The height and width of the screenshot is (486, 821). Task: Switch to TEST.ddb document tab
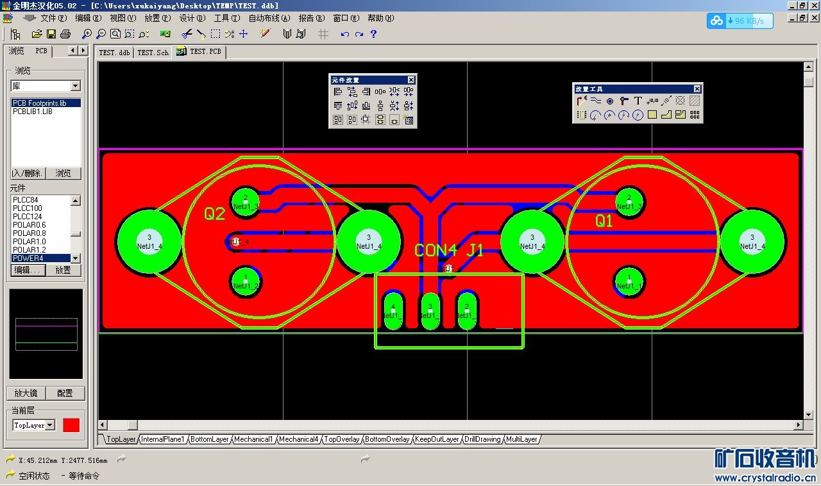pos(115,53)
